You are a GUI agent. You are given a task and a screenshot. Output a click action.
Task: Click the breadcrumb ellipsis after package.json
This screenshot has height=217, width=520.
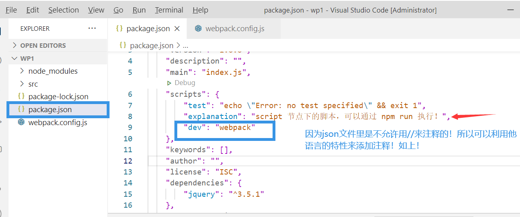(x=185, y=46)
